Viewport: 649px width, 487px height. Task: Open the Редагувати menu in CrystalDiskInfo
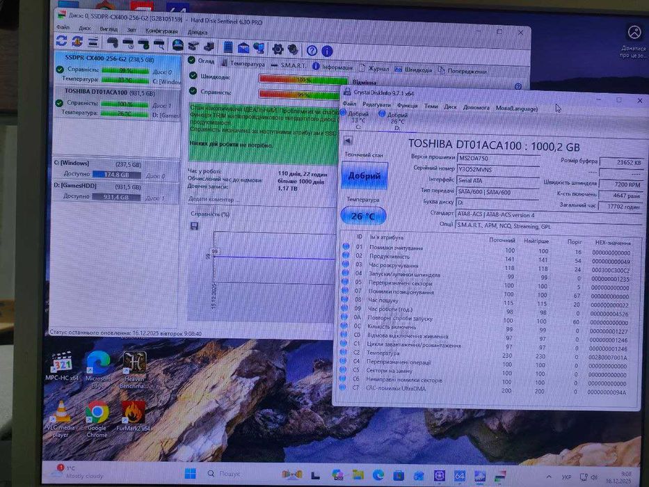[376, 105]
